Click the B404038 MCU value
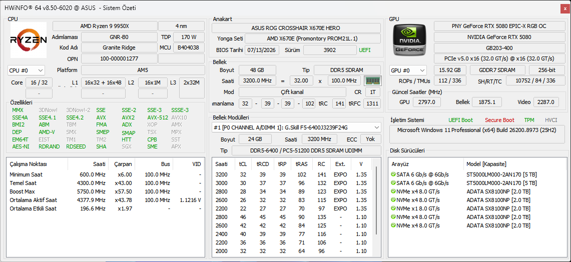The height and width of the screenshot is (262, 571). 189,47
